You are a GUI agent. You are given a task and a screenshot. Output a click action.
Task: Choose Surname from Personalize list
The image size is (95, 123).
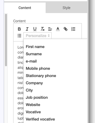tap(34, 54)
